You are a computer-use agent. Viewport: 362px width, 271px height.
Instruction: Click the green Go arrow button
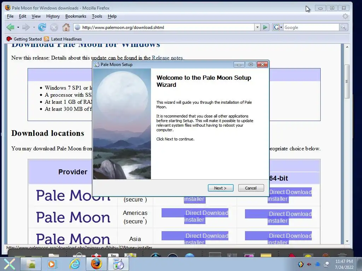click(265, 27)
